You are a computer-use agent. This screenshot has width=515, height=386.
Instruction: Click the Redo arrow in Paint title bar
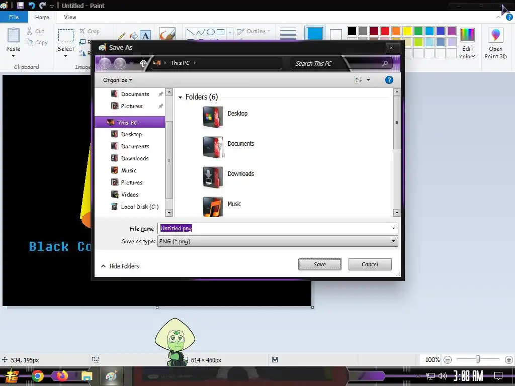[42, 6]
